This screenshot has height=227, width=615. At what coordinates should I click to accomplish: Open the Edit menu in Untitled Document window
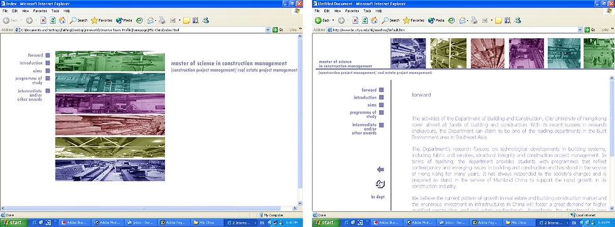click(328, 11)
